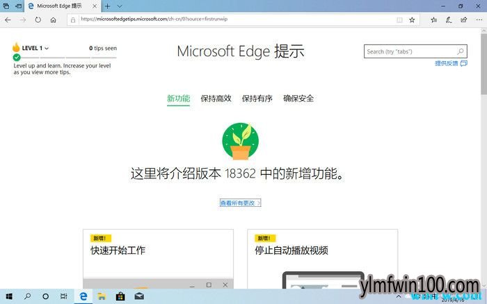Open the 提供反馈 feedback link
The width and height of the screenshot is (487, 304).
tap(451, 63)
